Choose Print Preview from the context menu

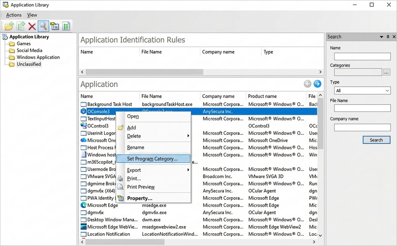click(154, 187)
